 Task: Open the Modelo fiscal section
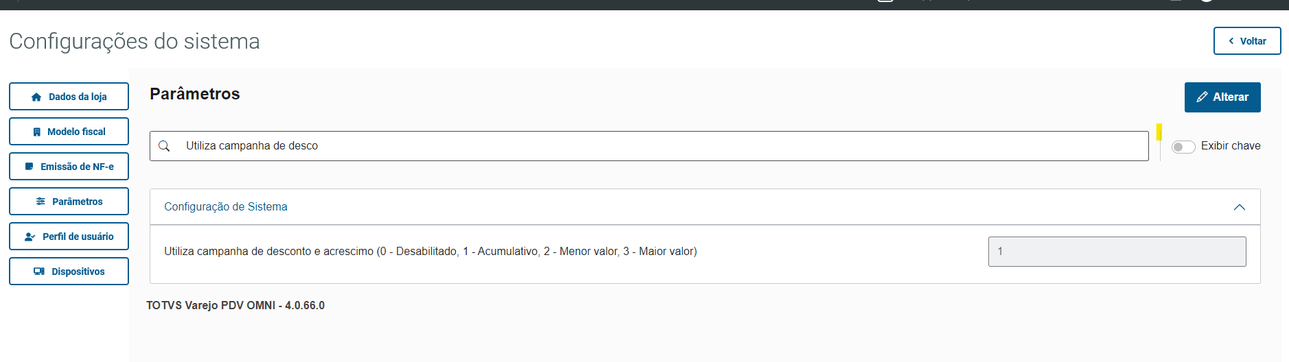coord(69,132)
